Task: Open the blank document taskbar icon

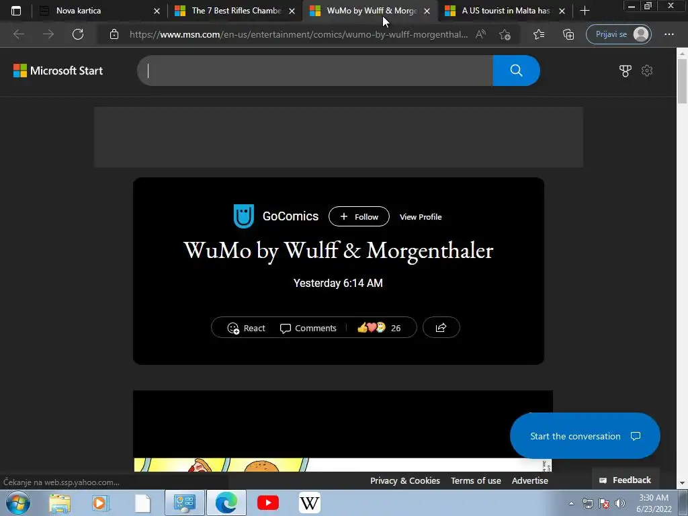Action: tap(142, 503)
